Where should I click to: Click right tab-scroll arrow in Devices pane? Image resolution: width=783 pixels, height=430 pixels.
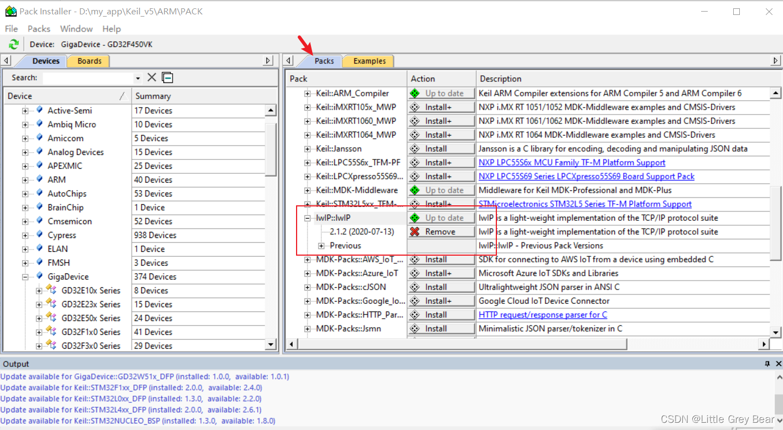point(268,61)
